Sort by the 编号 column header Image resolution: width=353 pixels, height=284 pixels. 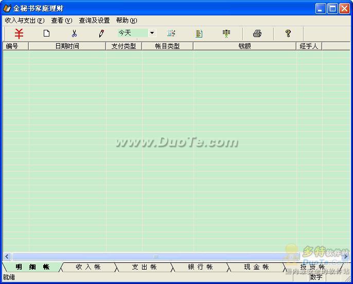(15, 46)
